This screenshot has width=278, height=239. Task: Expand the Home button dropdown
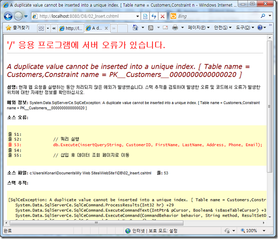click(143, 28)
